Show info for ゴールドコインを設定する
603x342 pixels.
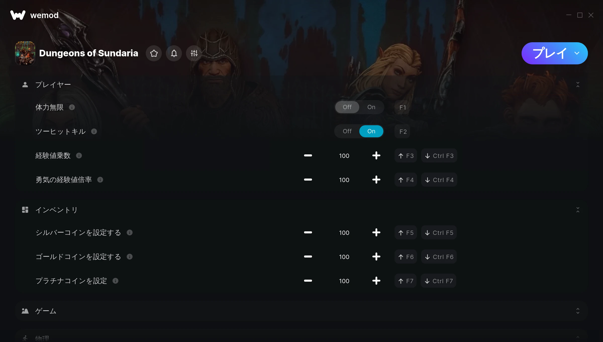[x=130, y=257]
